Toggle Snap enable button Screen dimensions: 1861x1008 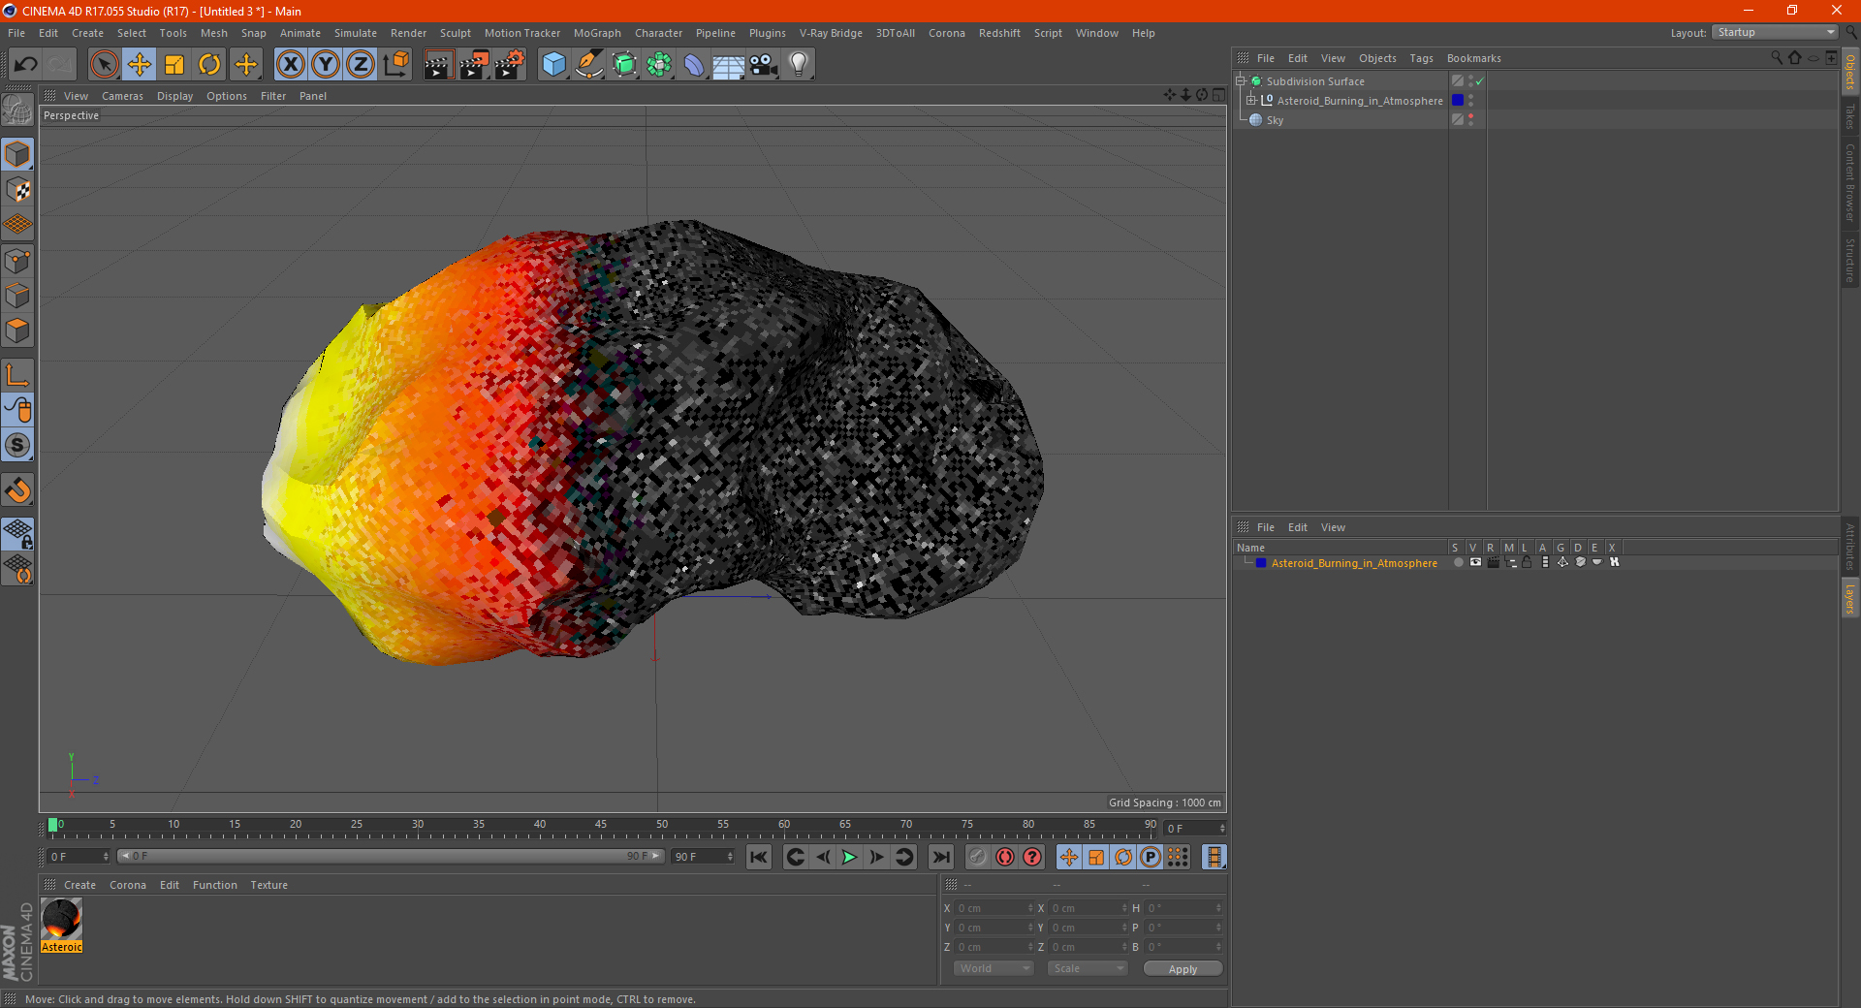pos(17,446)
